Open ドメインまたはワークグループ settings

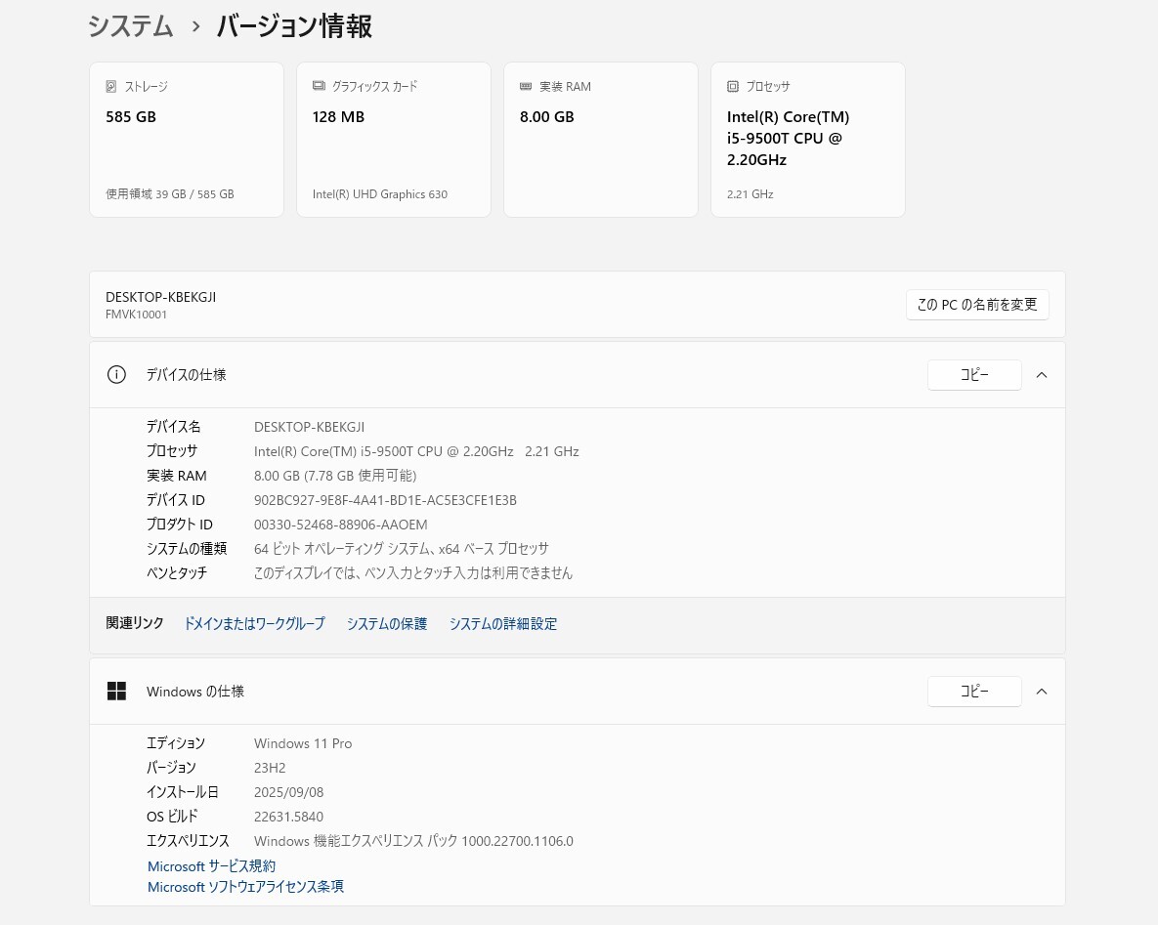pos(254,623)
